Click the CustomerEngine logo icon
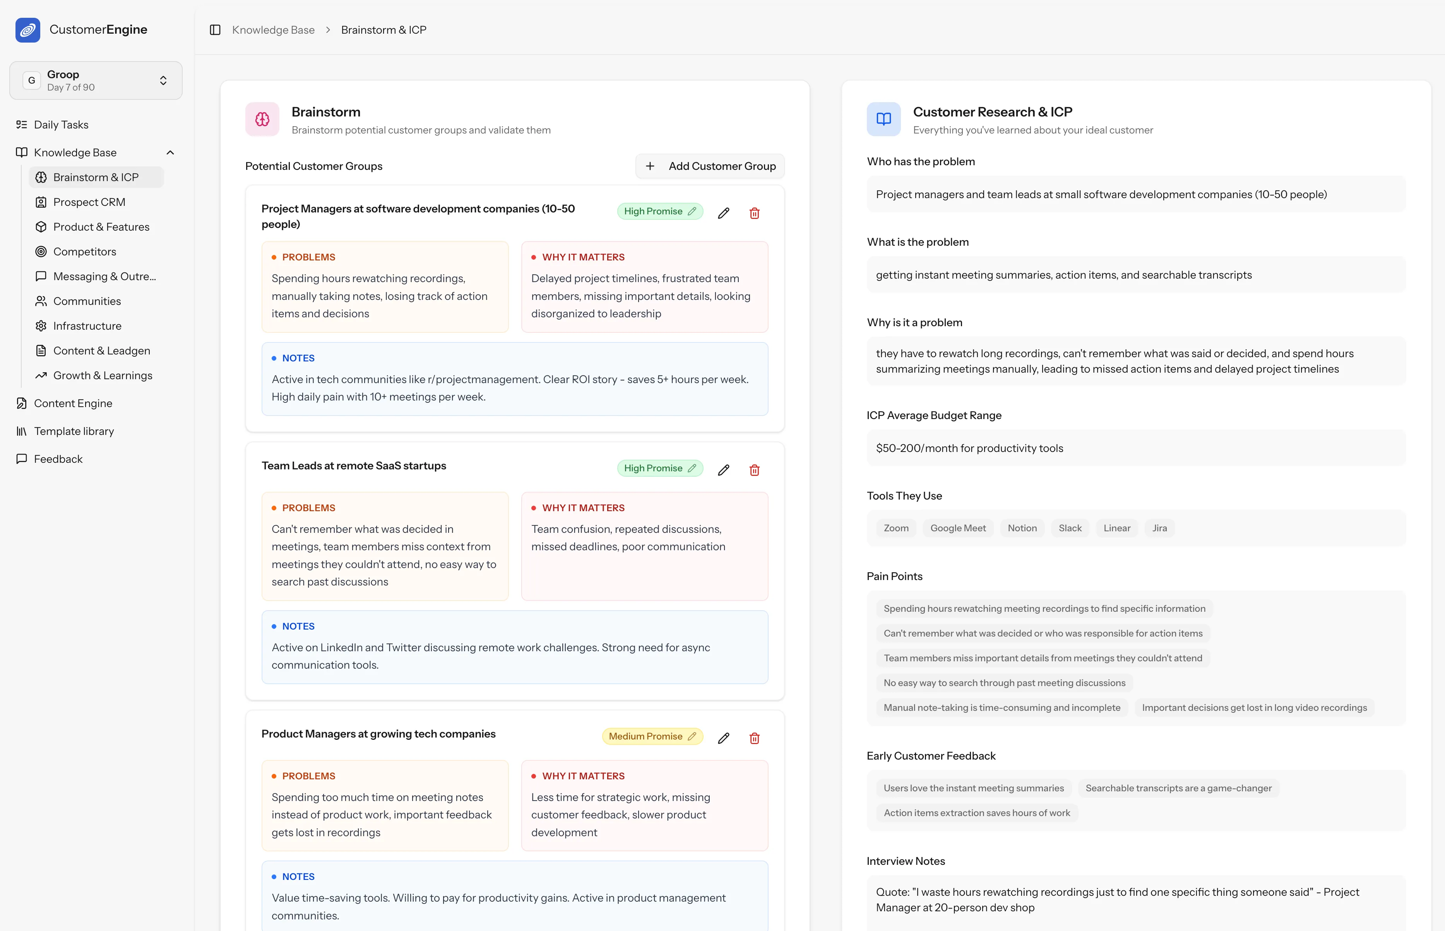 28,30
